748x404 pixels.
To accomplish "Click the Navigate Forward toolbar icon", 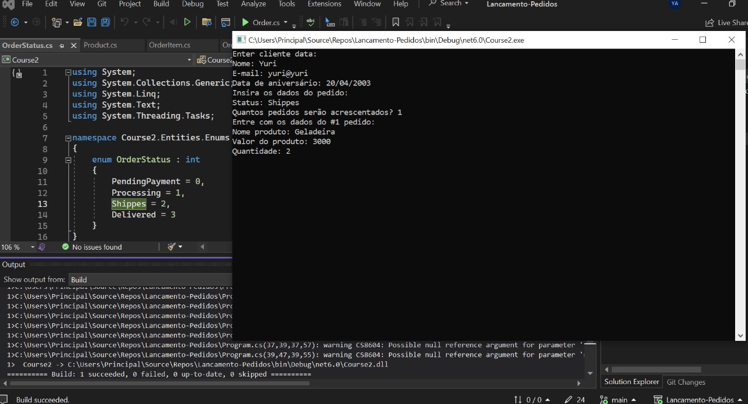I will pos(36,22).
